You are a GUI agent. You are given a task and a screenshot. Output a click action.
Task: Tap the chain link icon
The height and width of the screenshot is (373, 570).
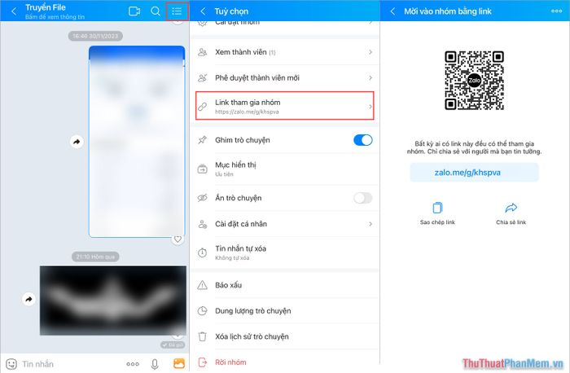click(203, 107)
